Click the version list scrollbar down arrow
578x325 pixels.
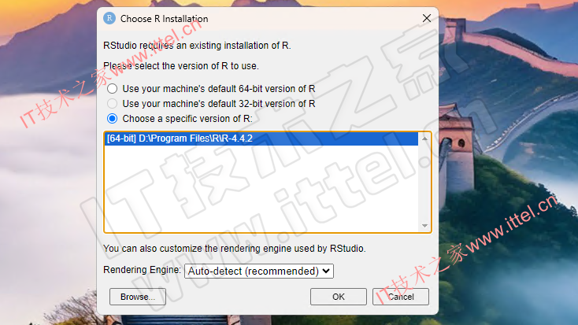tap(424, 226)
